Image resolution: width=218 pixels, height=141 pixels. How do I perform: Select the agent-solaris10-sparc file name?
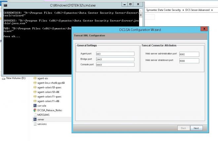[x=49, y=88]
